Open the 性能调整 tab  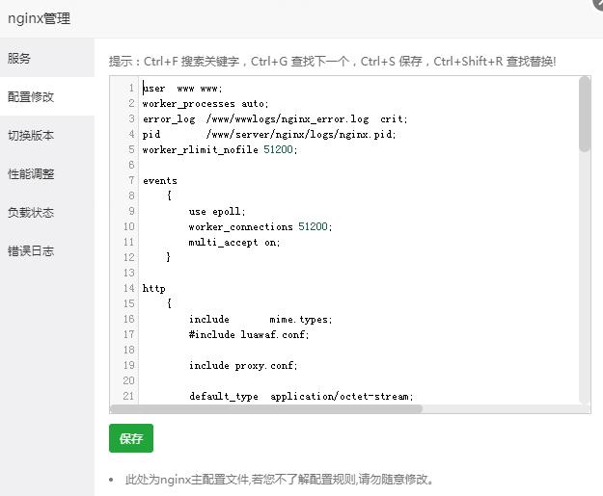tap(31, 174)
